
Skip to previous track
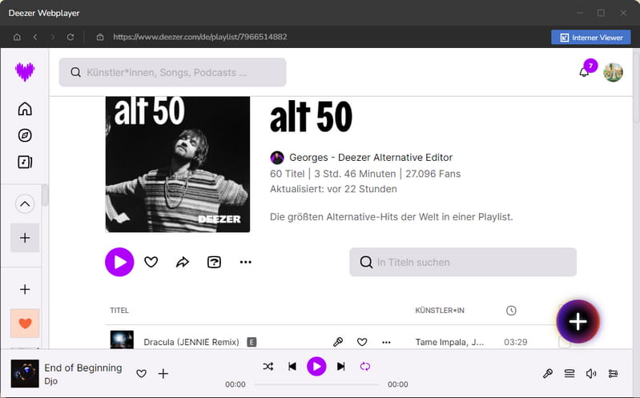292,367
